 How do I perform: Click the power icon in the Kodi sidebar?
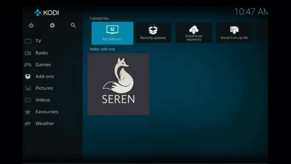pos(31,25)
